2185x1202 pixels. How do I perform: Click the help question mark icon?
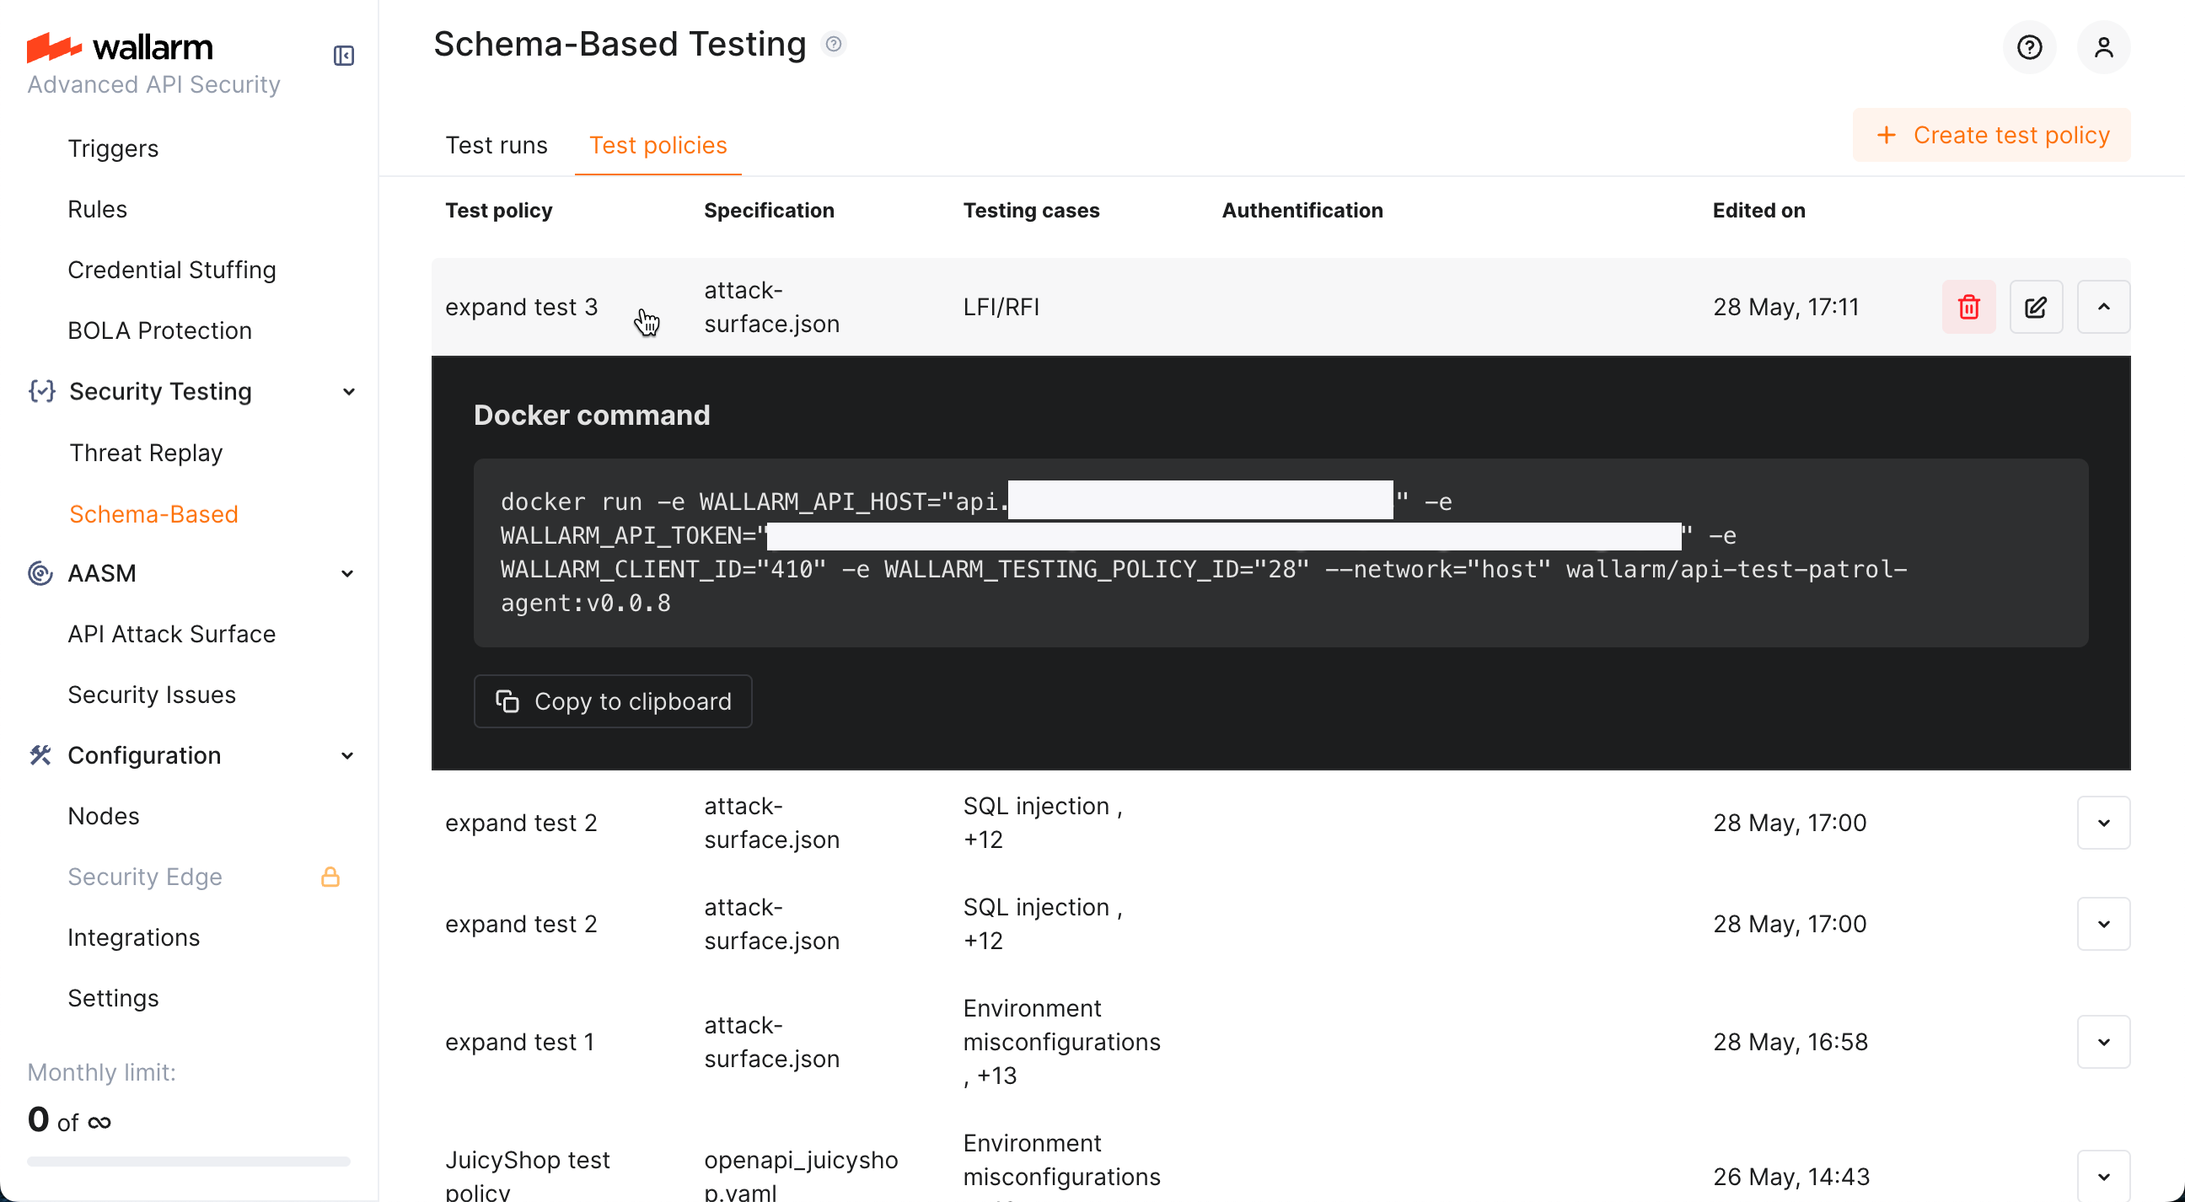(2029, 47)
